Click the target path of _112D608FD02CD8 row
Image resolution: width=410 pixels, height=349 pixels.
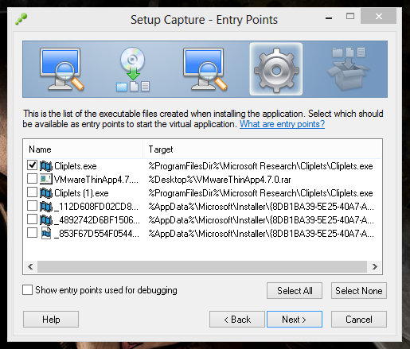pos(261,207)
